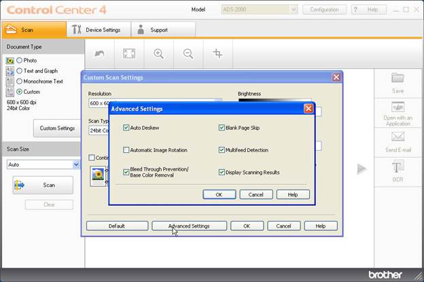Enable Automatic Image Rotation checkbox
This screenshot has width=424, height=282.
126,150
